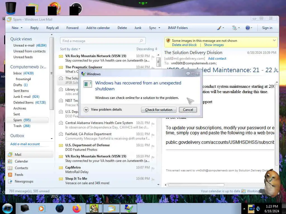
Task: Click envelope icon of Shop It To Me
Action: point(61,179)
